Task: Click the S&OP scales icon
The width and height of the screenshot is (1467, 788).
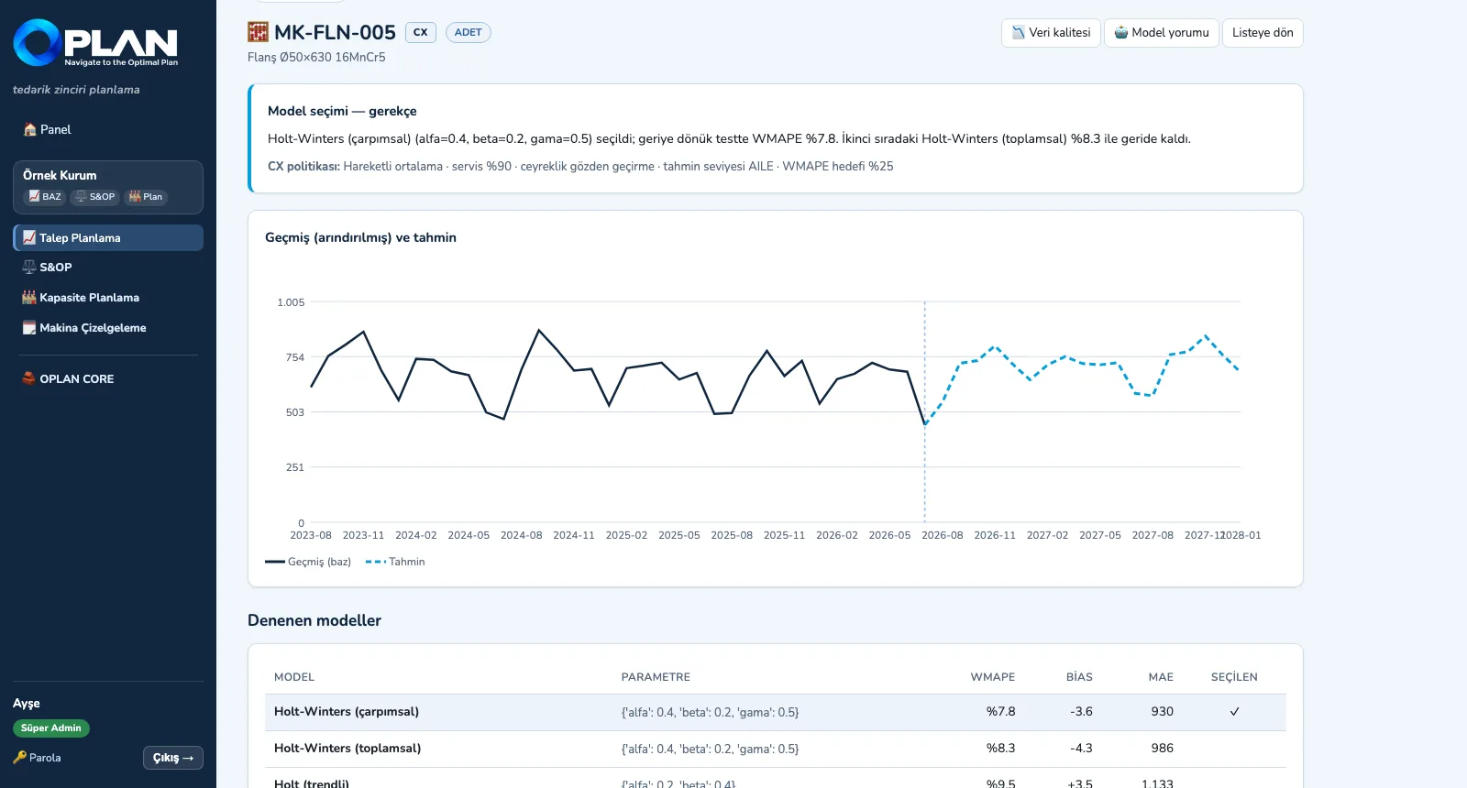Action: [29, 268]
